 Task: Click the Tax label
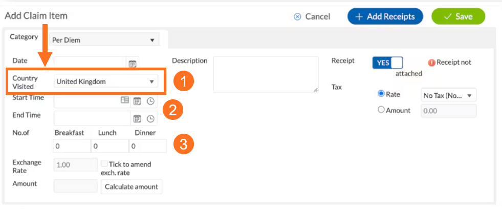point(337,87)
